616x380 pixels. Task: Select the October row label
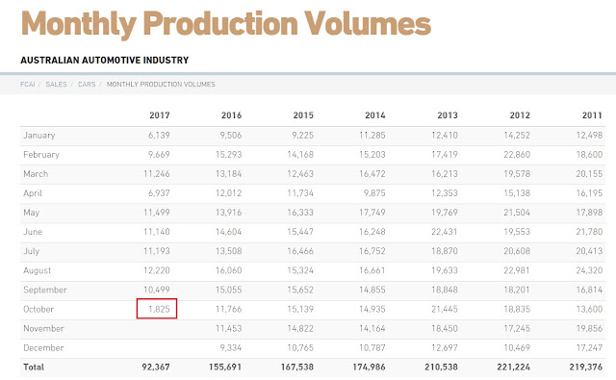[38, 310]
